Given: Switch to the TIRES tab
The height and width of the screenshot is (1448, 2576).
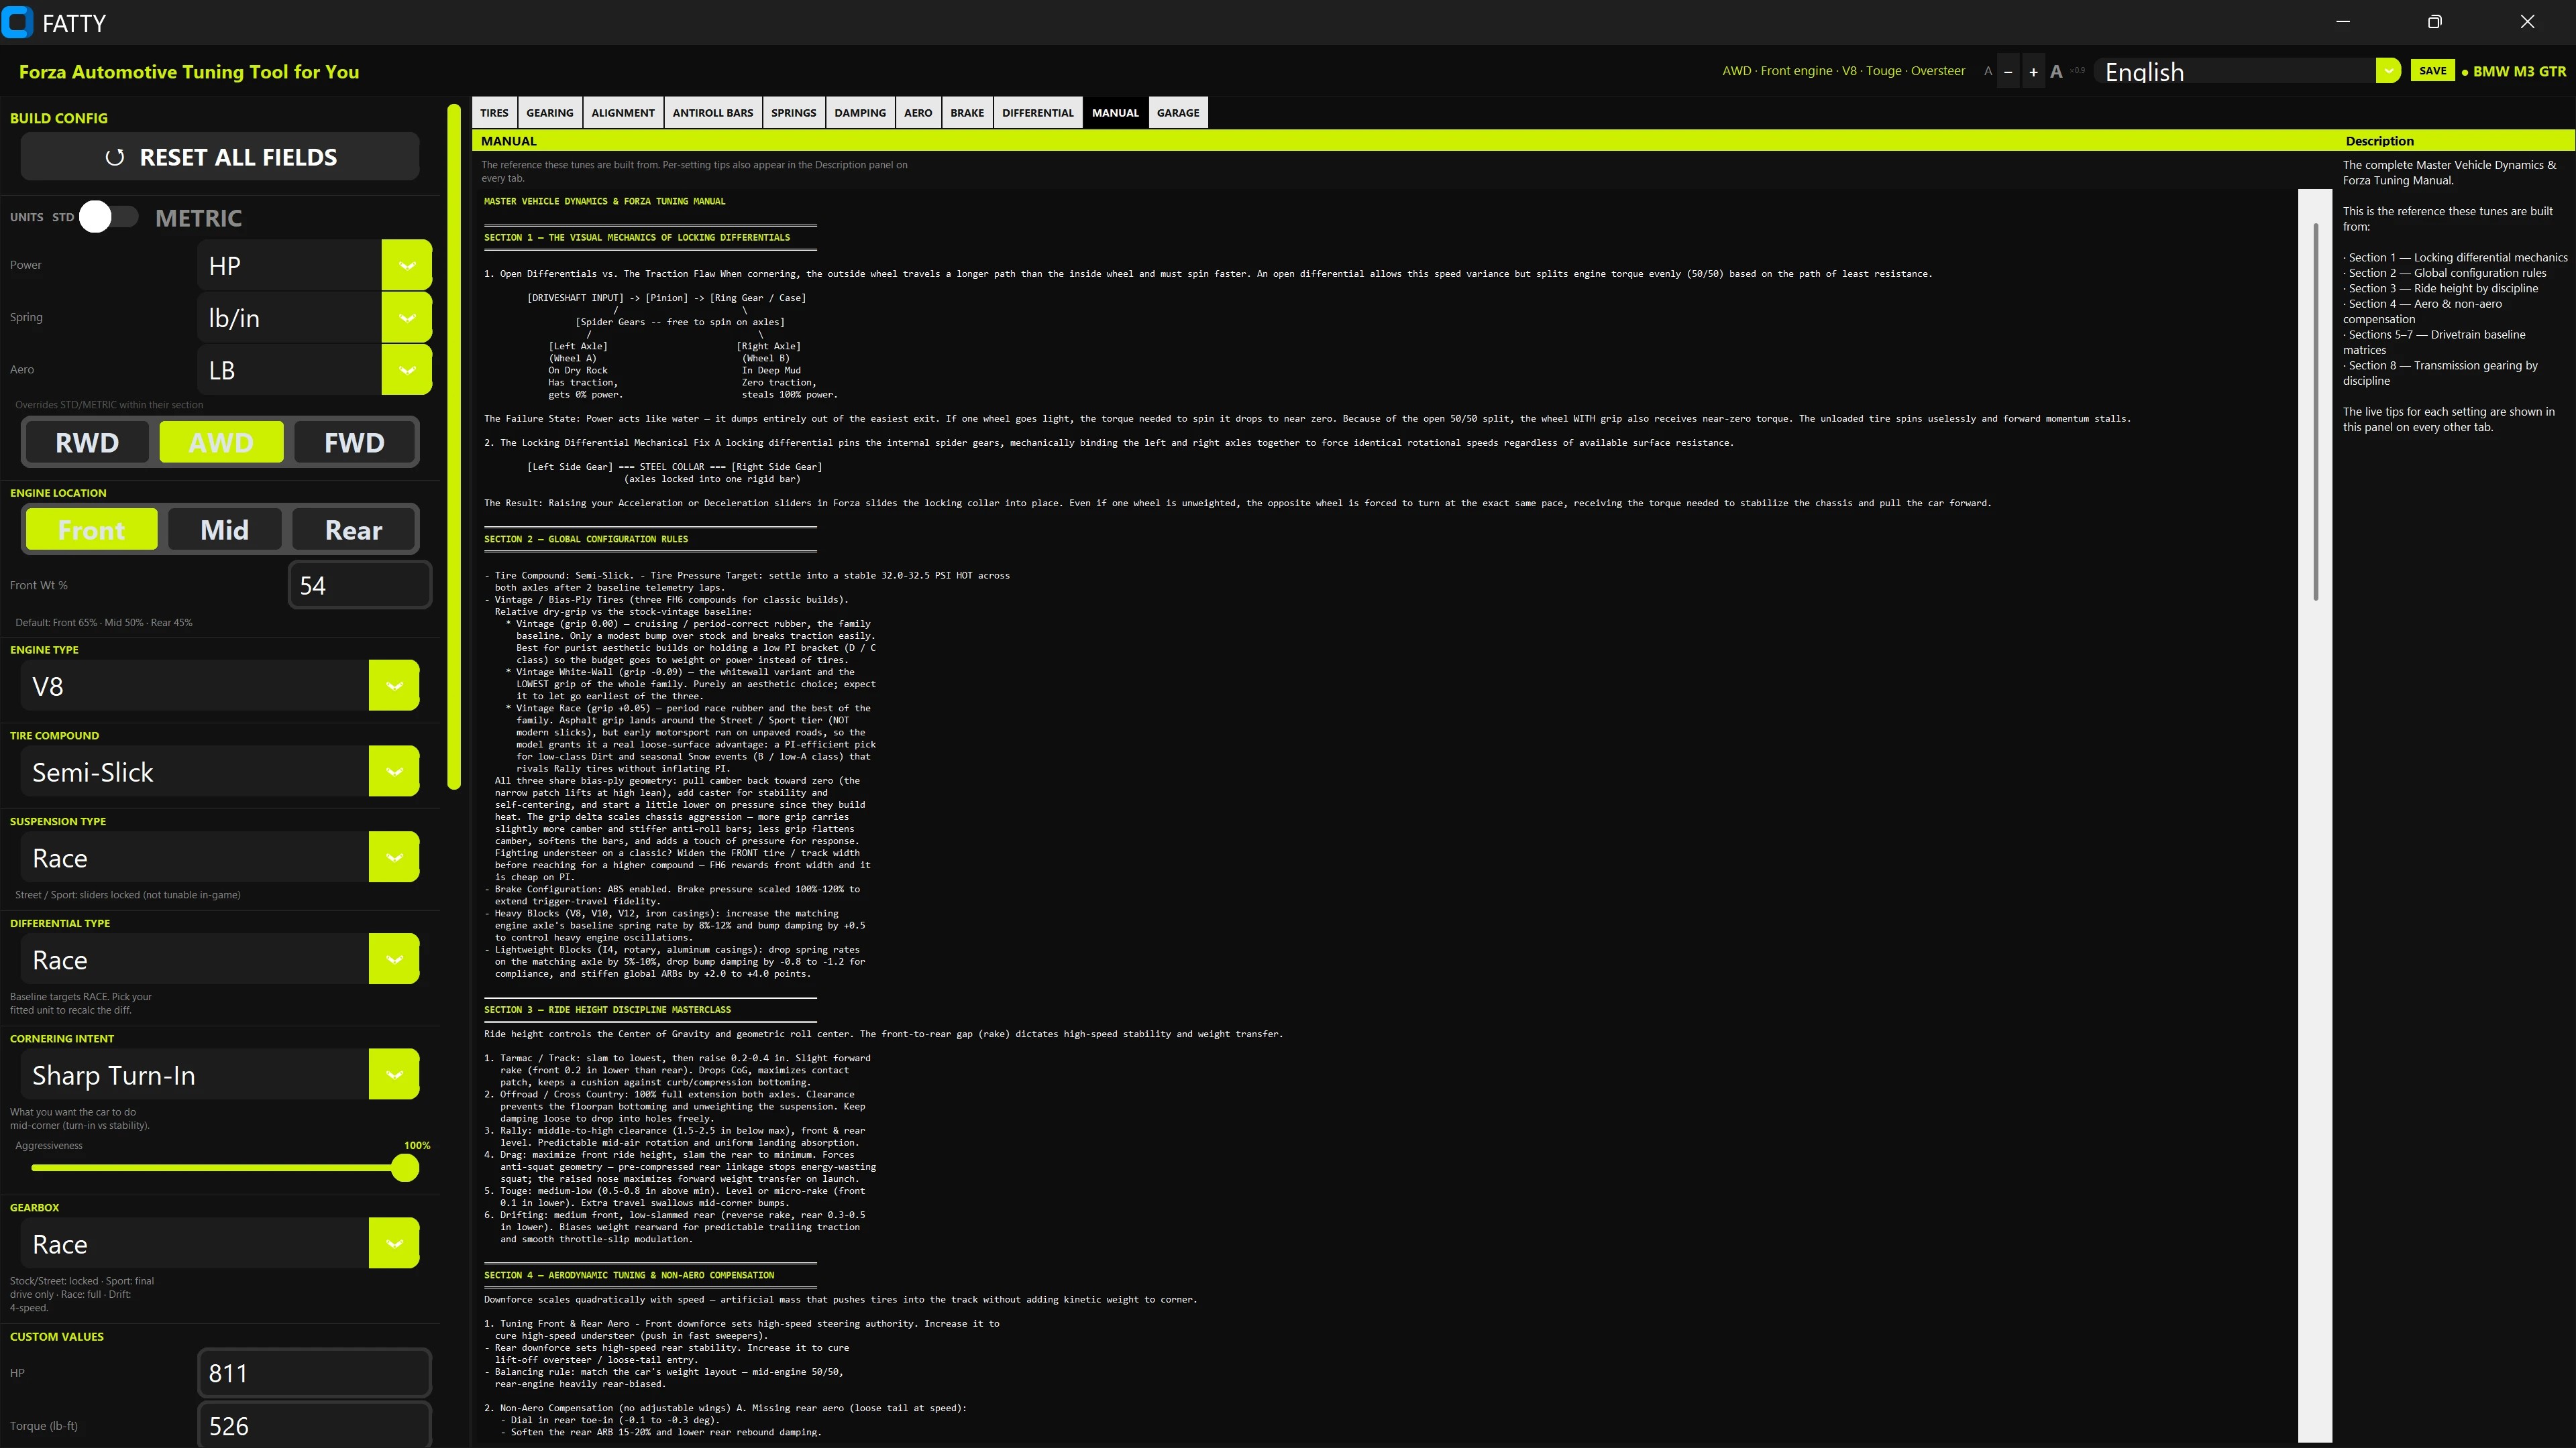Looking at the screenshot, I should (494, 113).
